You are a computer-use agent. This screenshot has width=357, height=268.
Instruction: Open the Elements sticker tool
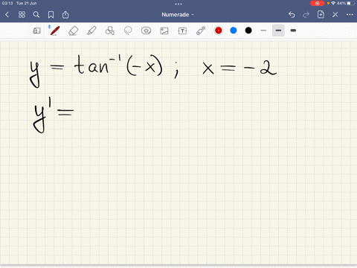coord(146,31)
